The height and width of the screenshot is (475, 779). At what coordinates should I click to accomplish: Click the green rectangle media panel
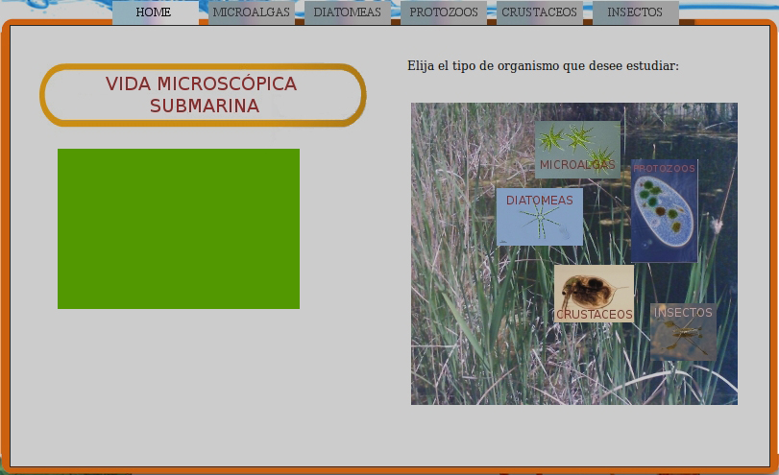point(179,228)
